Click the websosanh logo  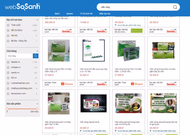pos(23,7)
